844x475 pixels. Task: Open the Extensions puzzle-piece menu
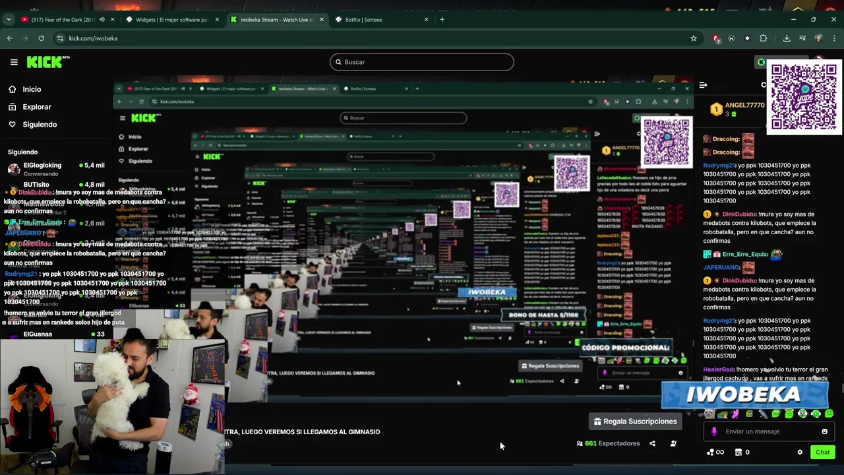764,38
